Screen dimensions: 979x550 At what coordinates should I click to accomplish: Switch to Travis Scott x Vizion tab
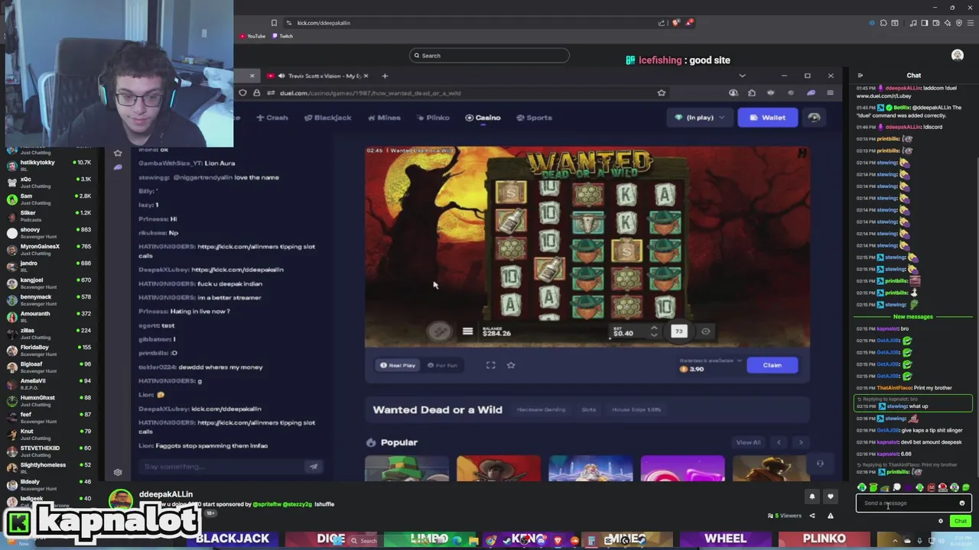[x=318, y=76]
